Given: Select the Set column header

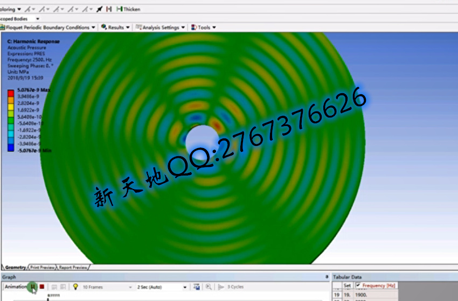Looking at the screenshot, I should pos(348,285).
